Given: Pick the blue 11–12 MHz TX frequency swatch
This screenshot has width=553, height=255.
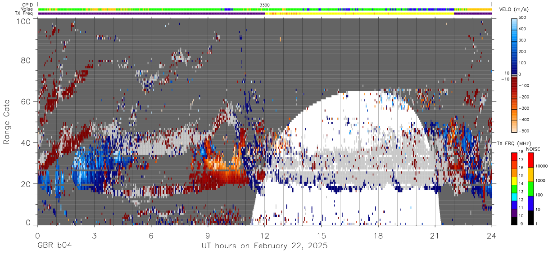Looking at the screenshot, I should (x=514, y=205).
